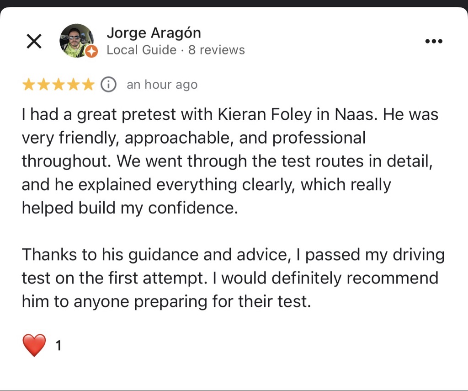Toggle the red heart like icon

pos(34,345)
